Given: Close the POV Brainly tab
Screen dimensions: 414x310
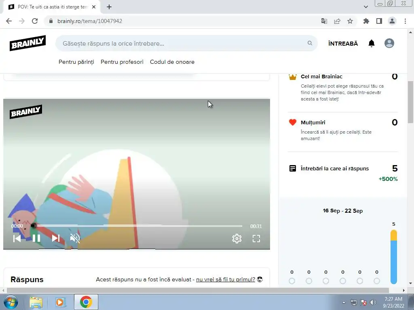Looking at the screenshot, I should tap(94, 7).
